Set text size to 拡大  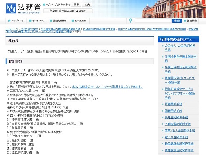point(87,5)
